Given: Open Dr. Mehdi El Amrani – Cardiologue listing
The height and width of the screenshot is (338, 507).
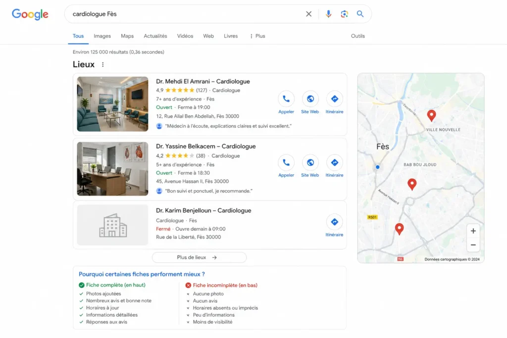Looking at the screenshot, I should 203,82.
